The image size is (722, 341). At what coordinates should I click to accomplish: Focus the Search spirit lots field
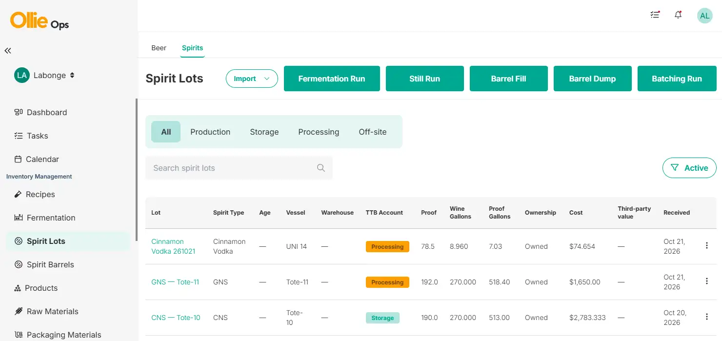[x=239, y=168]
